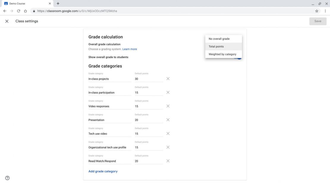Close Class settings with the X icon
Image resolution: width=330 pixels, height=185 pixels.
[x=7, y=21]
